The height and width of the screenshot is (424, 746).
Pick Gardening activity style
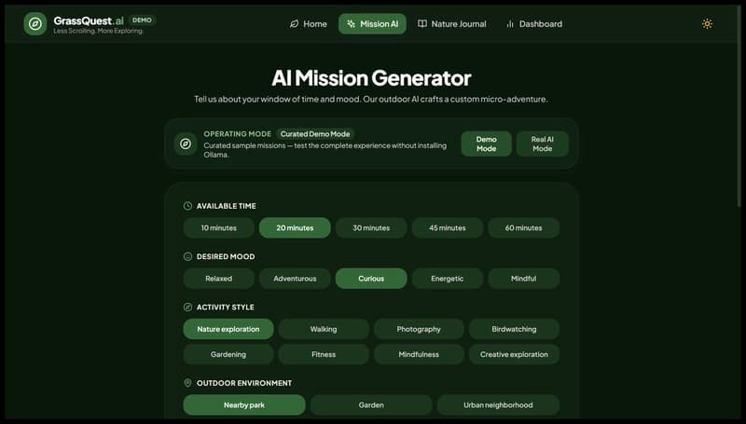tap(228, 355)
